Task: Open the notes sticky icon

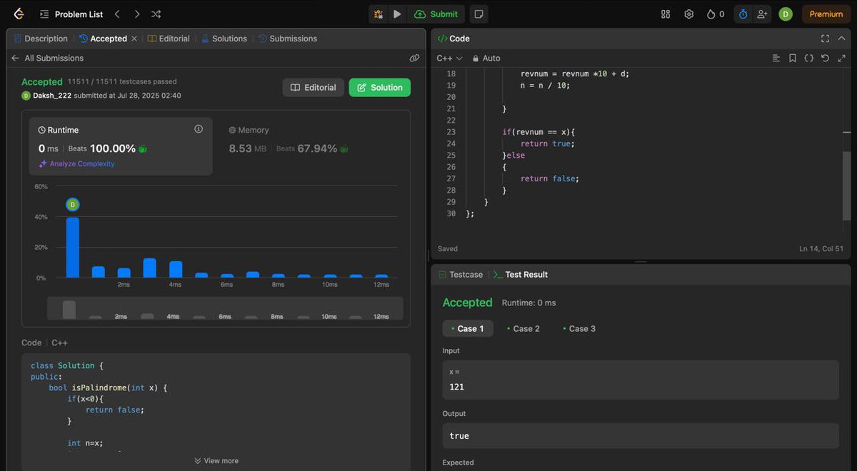Action: (x=479, y=14)
